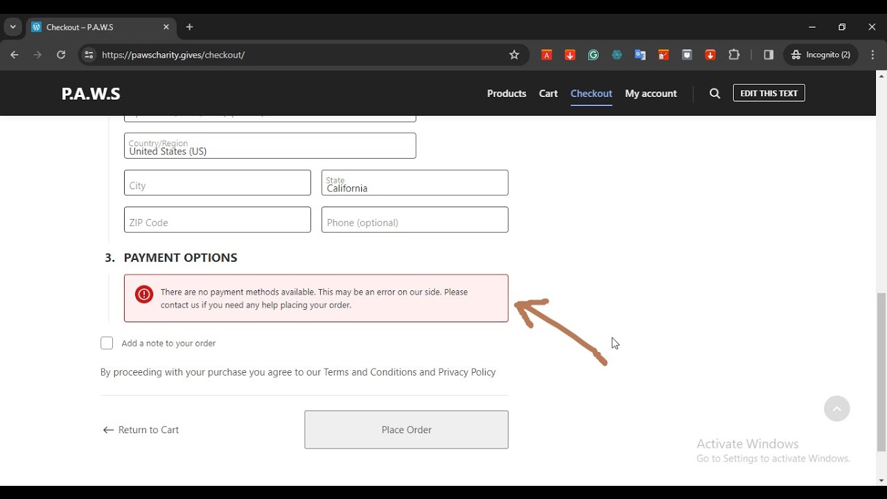Click the scroll-to-top circle button
This screenshot has height=499, width=887.
836,409
